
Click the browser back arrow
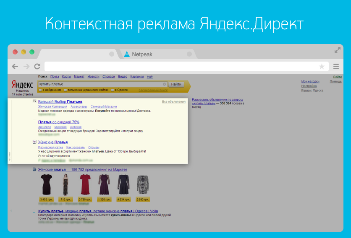pyautogui.click(x=15, y=66)
